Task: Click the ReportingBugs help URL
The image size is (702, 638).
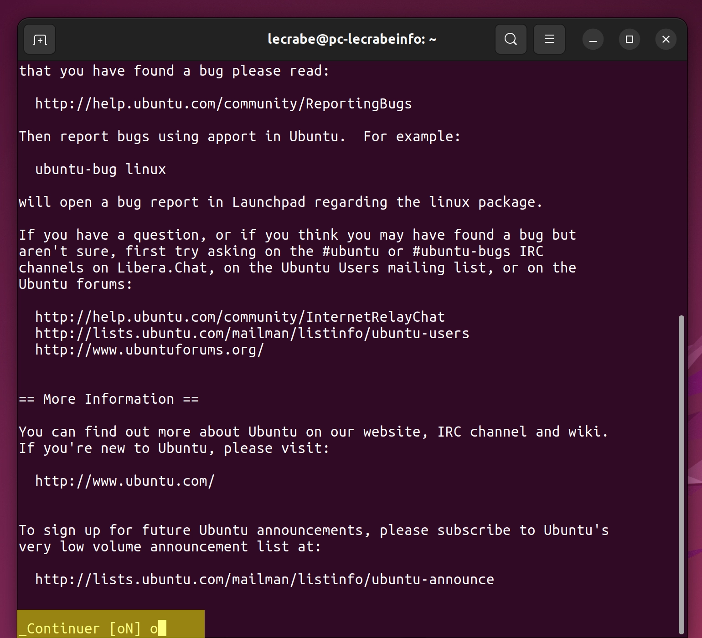Action: coord(223,103)
